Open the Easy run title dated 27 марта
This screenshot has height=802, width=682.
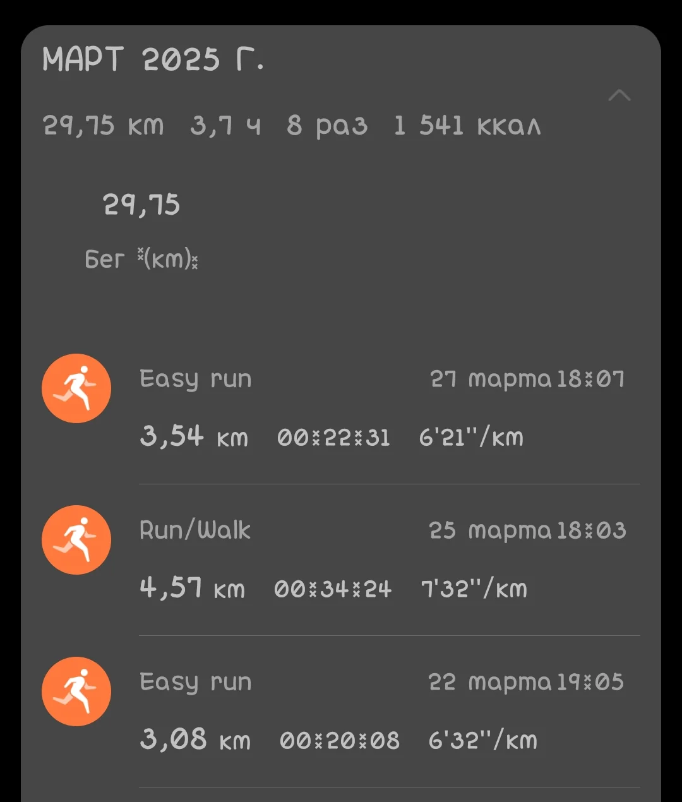pos(195,379)
